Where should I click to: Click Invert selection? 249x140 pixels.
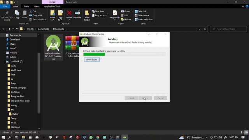(x=144, y=19)
